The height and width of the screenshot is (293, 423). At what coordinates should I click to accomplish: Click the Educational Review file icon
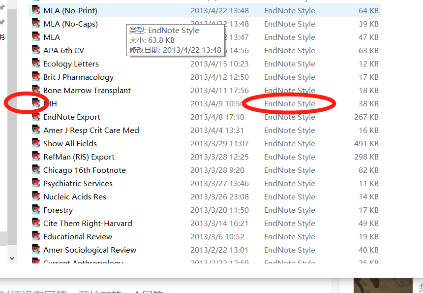click(36, 236)
